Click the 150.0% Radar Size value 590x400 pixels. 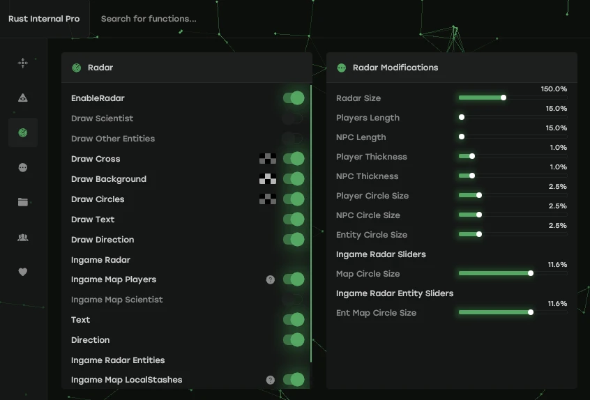click(x=554, y=89)
